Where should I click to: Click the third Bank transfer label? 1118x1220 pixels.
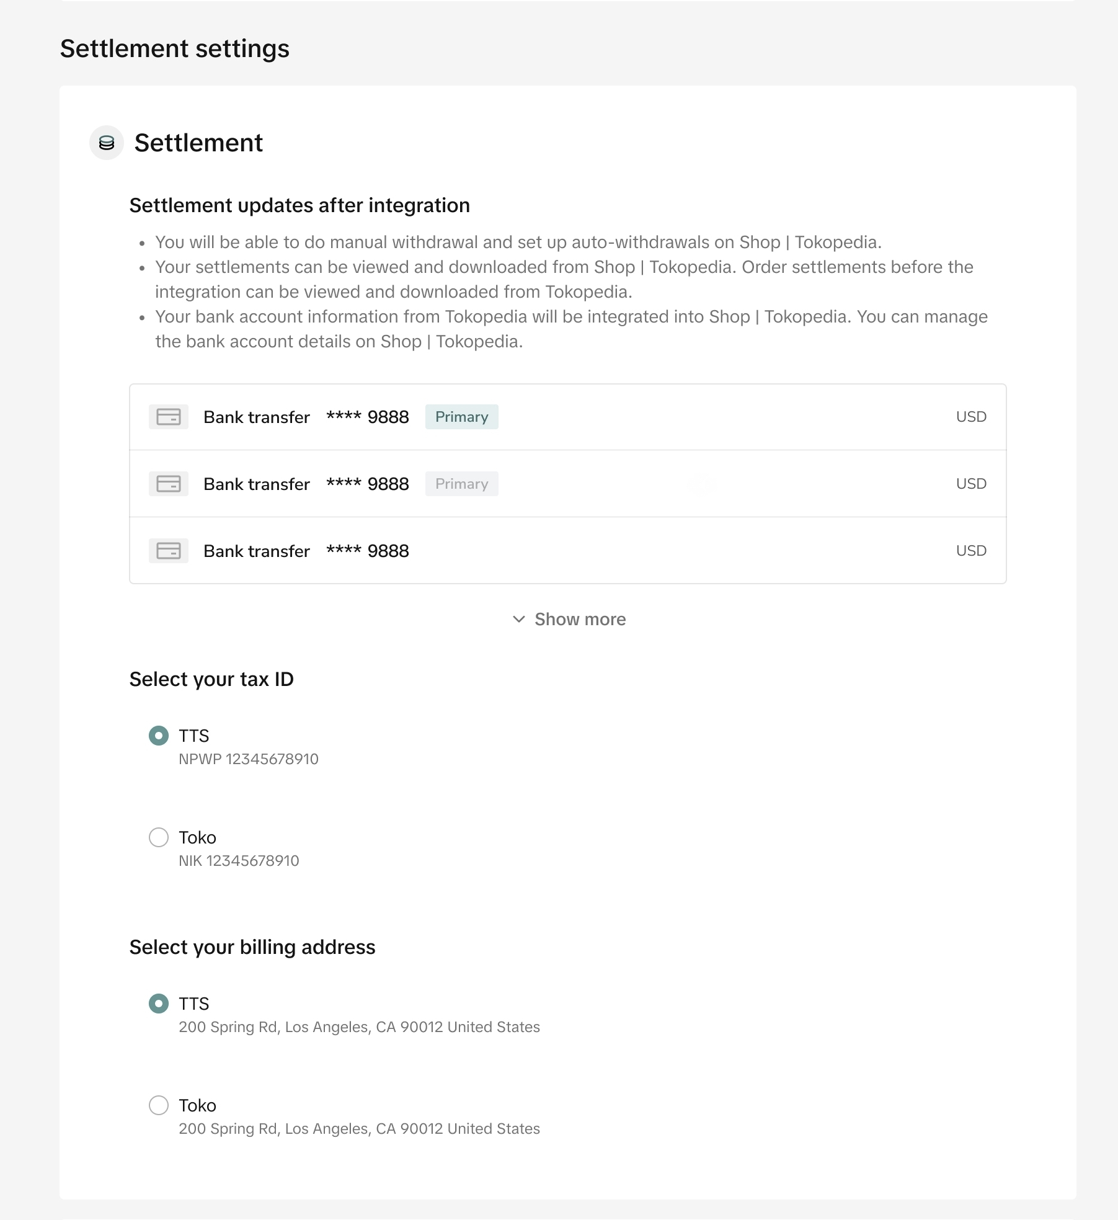click(x=256, y=551)
